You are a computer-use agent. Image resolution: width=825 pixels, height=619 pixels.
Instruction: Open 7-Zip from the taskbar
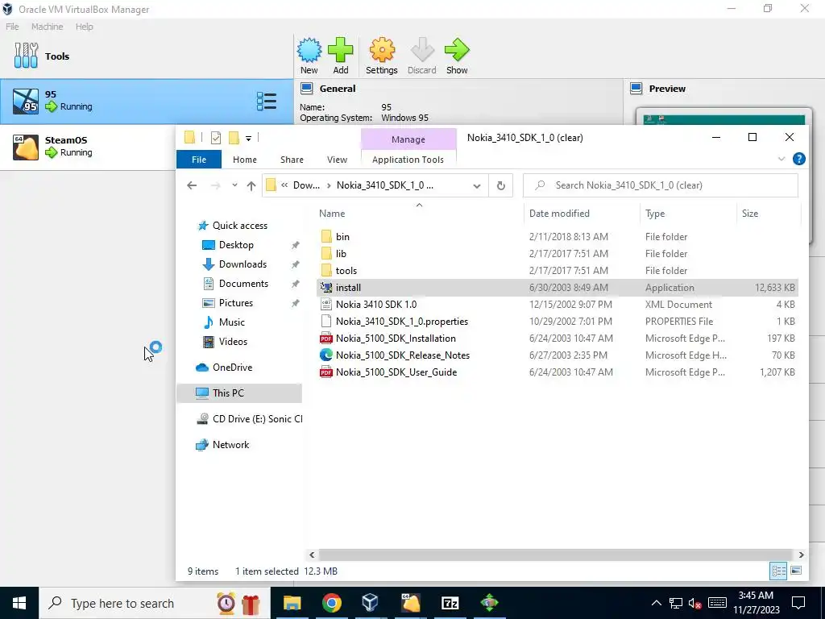pos(450,603)
